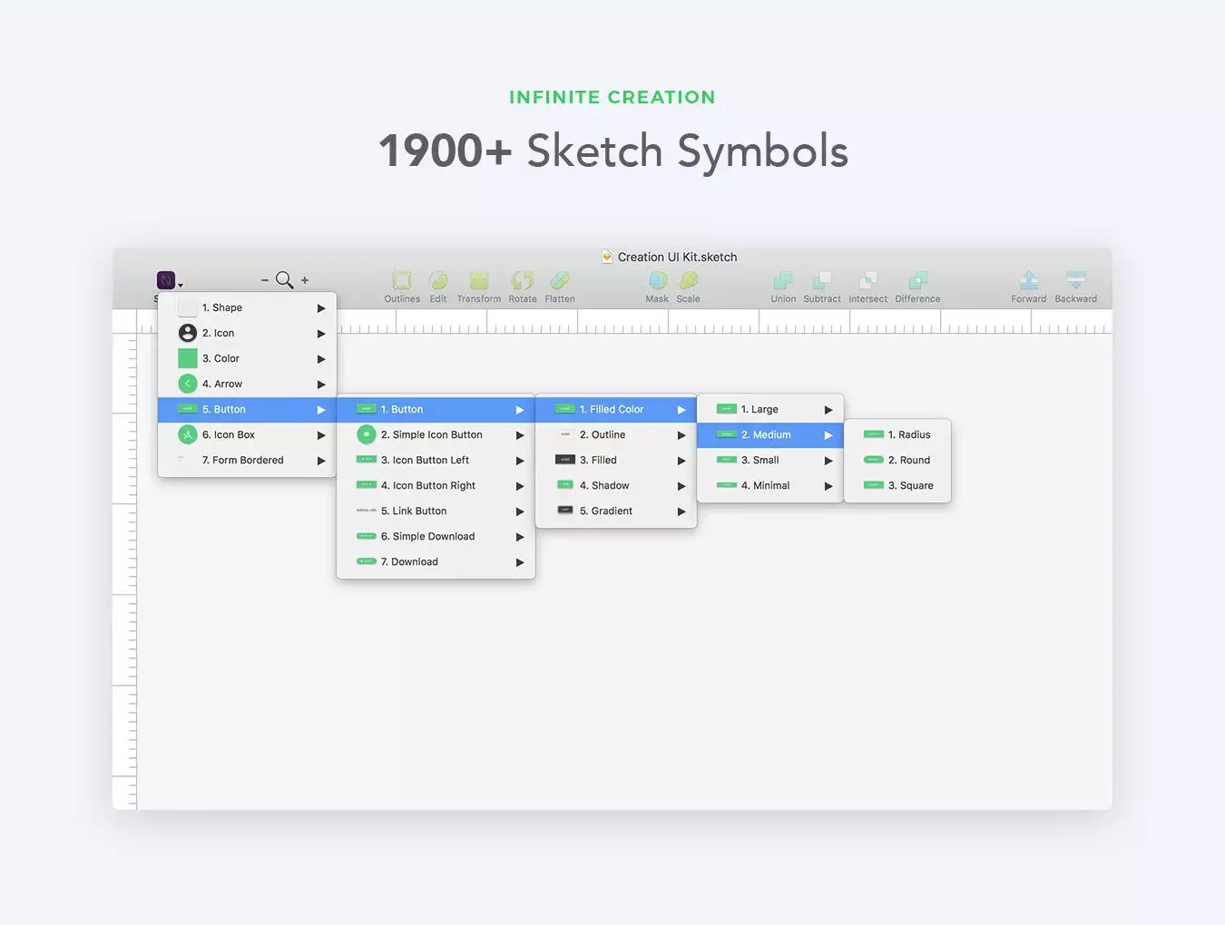Choose 5. Link Button entry

point(436,511)
